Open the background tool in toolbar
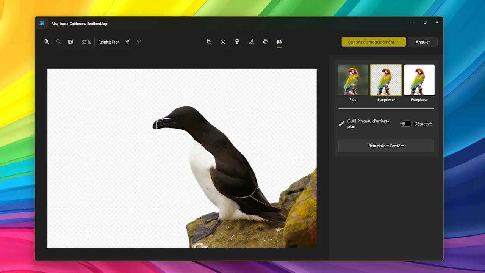The width and height of the screenshot is (485, 273). (279, 42)
